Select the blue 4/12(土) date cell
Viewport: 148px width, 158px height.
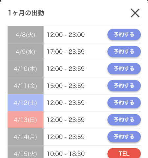point(26,103)
